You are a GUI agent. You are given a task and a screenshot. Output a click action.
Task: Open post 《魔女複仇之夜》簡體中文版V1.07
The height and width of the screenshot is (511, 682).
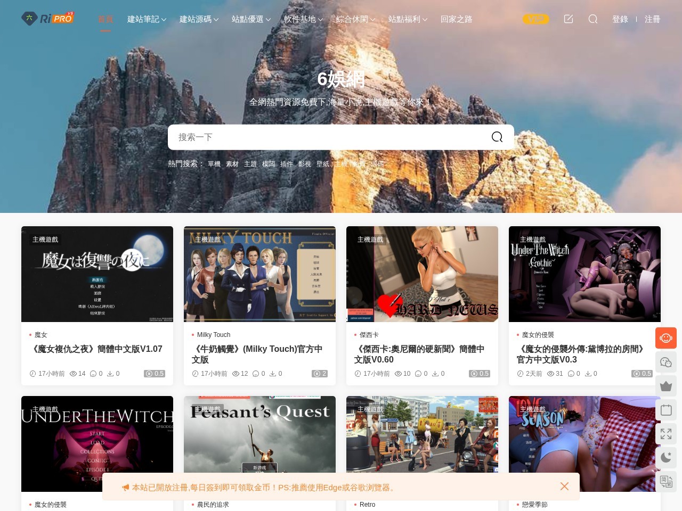pos(97,349)
